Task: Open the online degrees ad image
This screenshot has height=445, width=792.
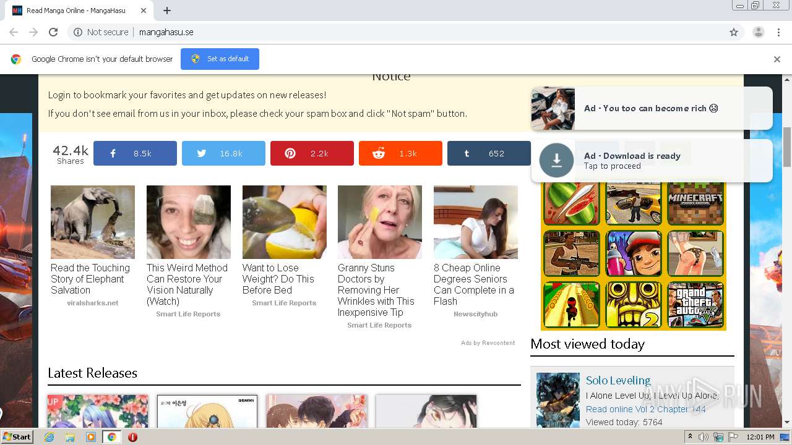Action: pos(476,222)
